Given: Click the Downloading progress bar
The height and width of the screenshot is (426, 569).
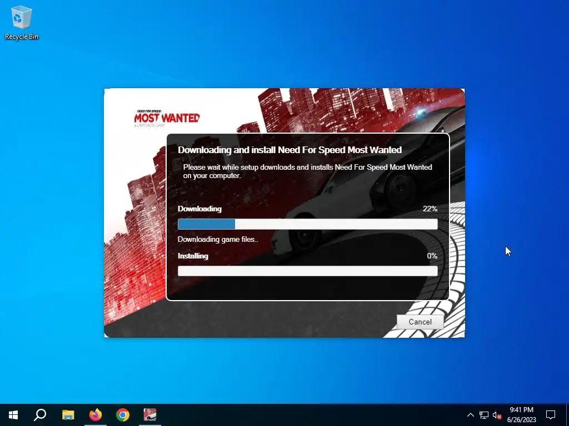Looking at the screenshot, I should click(308, 224).
